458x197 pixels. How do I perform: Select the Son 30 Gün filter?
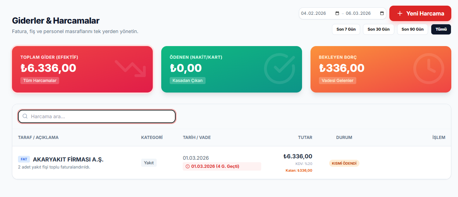[x=378, y=29]
